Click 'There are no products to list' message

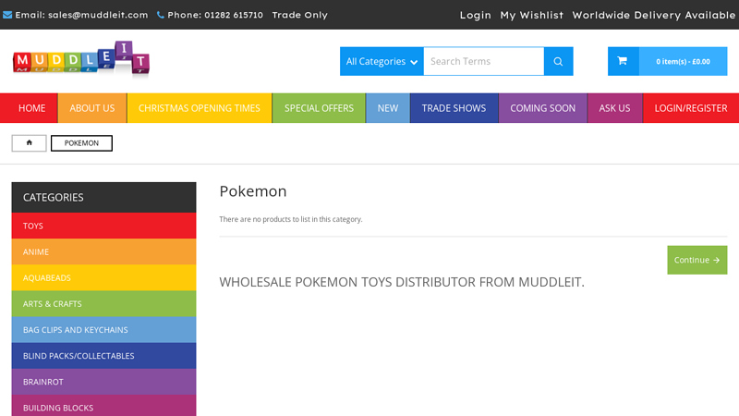click(291, 219)
